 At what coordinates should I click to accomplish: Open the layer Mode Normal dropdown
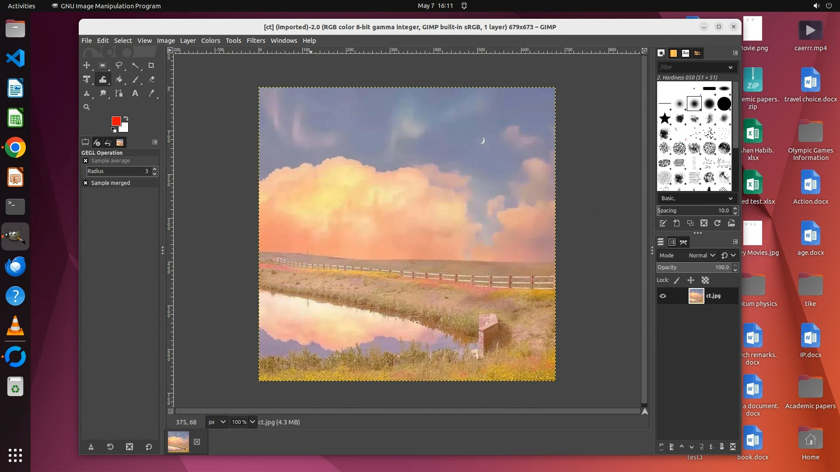pyautogui.click(x=702, y=256)
